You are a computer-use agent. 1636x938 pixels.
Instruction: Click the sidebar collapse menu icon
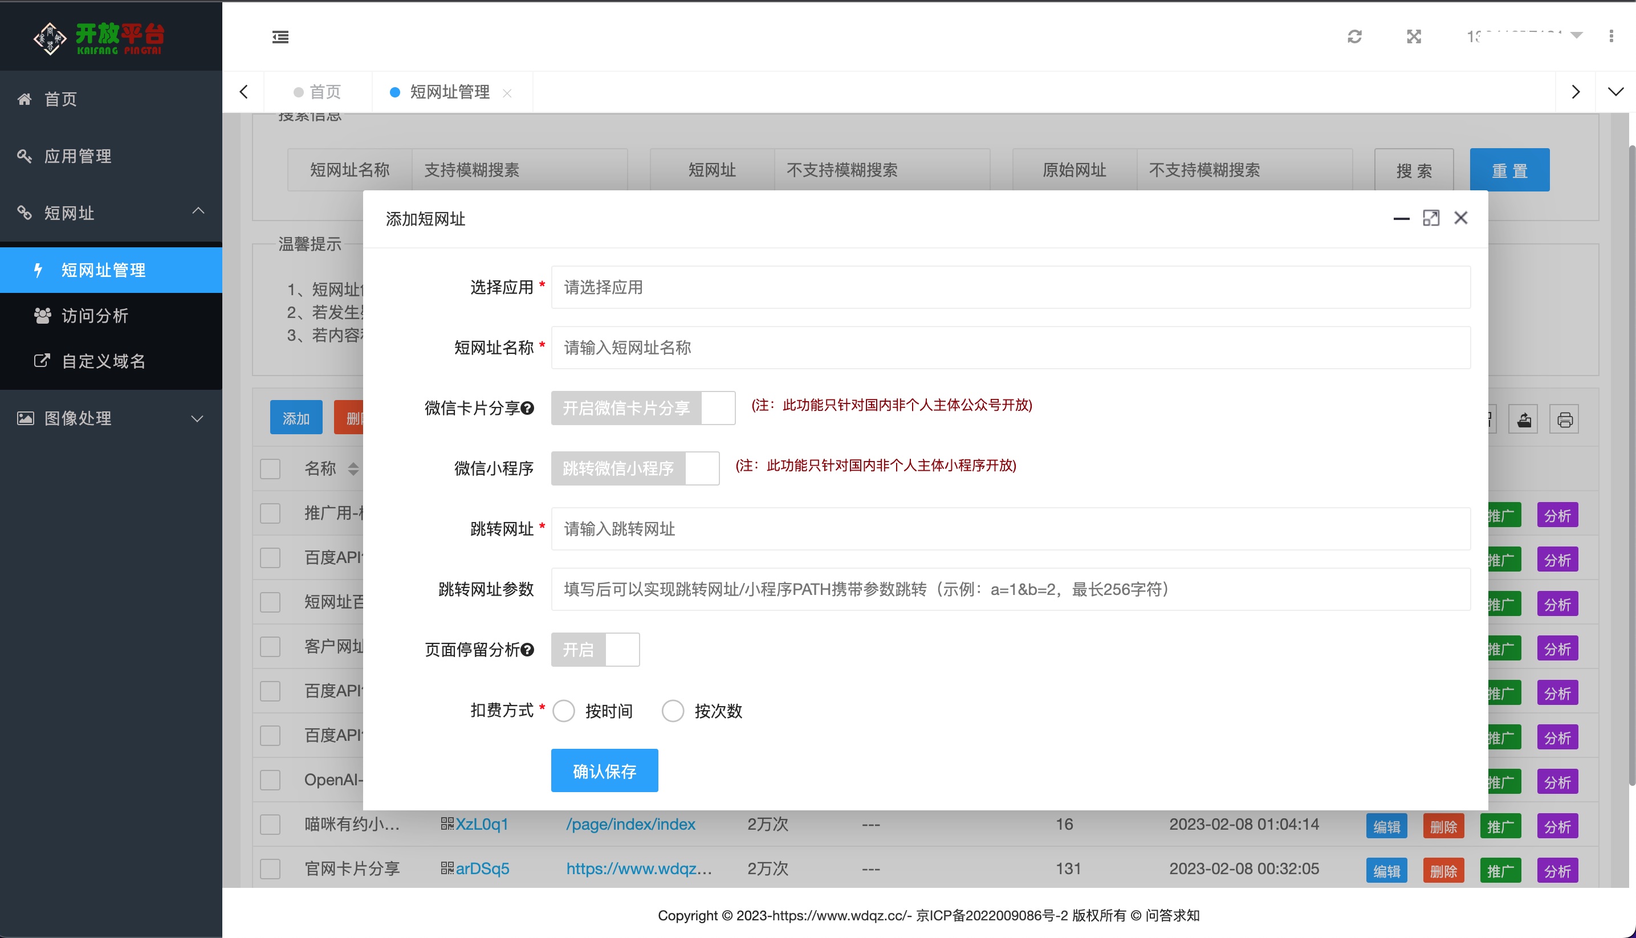coord(280,36)
